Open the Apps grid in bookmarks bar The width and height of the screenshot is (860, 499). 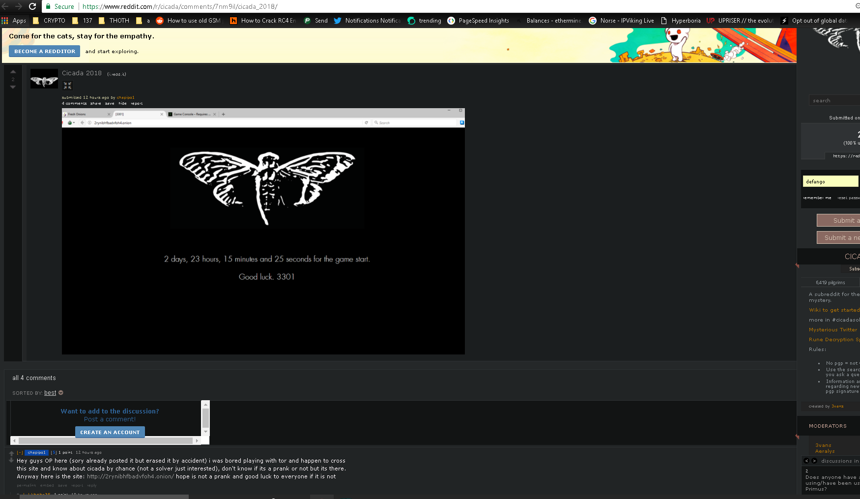pyautogui.click(x=14, y=21)
